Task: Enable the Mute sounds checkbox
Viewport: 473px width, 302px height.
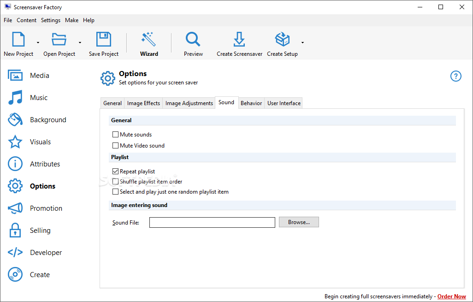Action: pos(115,134)
